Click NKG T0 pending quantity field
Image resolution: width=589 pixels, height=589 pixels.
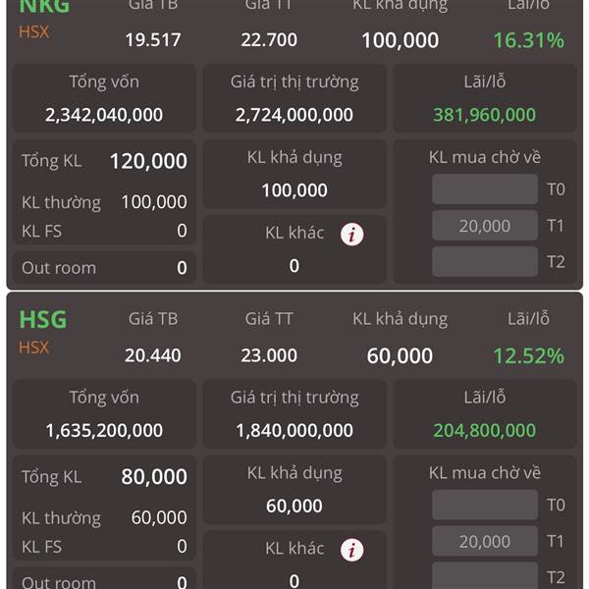(x=485, y=188)
